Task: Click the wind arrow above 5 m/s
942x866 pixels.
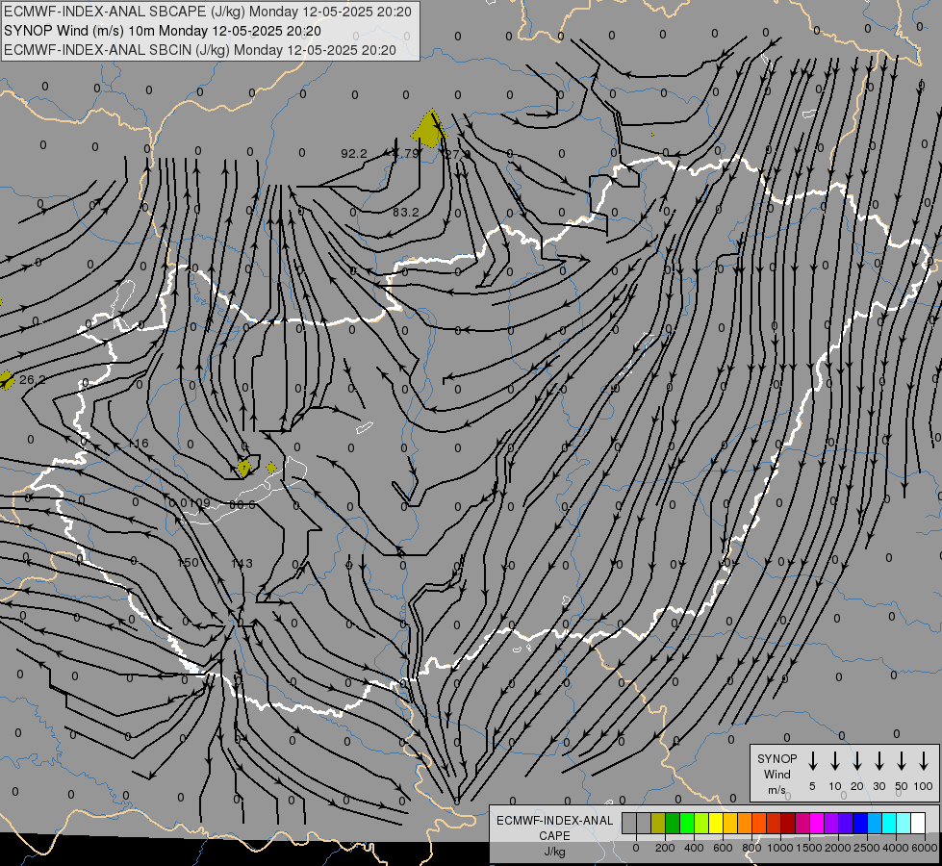Action: (812, 761)
